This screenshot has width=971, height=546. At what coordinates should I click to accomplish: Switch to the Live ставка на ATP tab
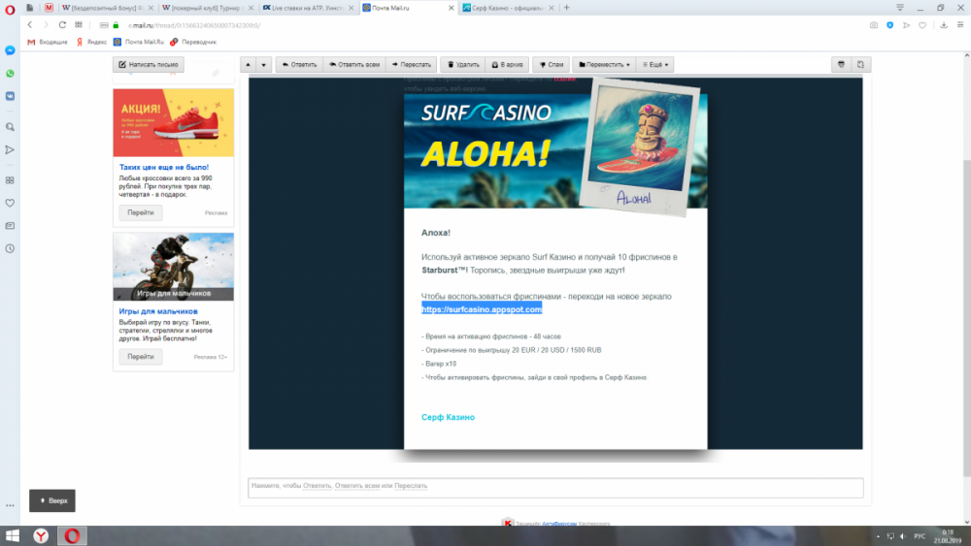click(x=307, y=8)
